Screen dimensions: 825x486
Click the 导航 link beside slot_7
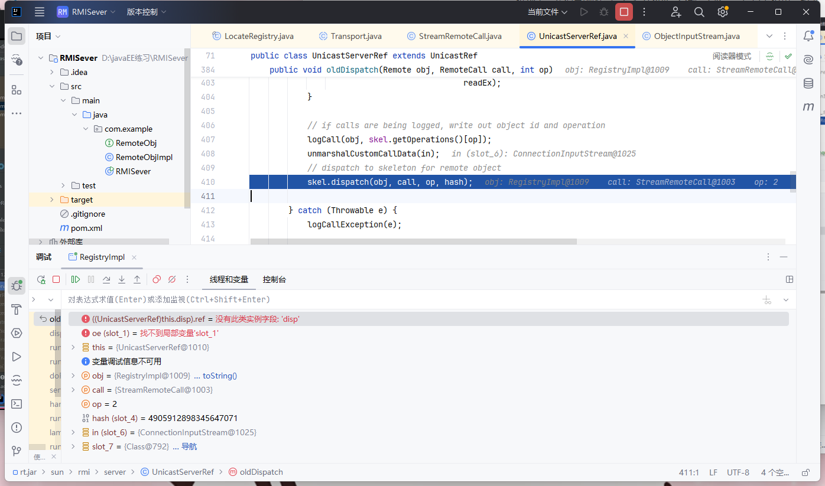point(189,446)
